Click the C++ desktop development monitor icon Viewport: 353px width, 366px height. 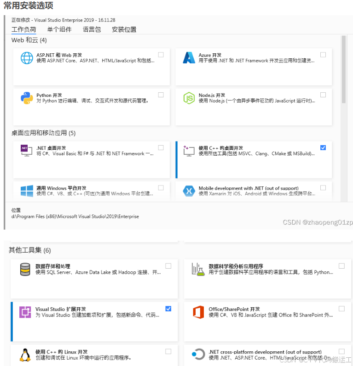(189, 151)
